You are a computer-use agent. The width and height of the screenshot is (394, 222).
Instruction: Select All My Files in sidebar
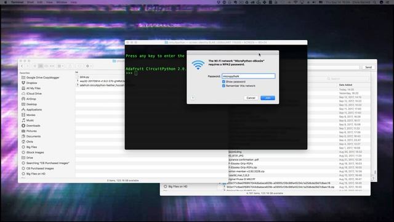(x=31, y=88)
